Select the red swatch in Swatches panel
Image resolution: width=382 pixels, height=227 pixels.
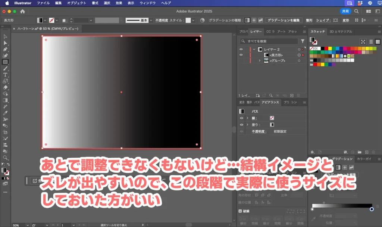[326, 49]
